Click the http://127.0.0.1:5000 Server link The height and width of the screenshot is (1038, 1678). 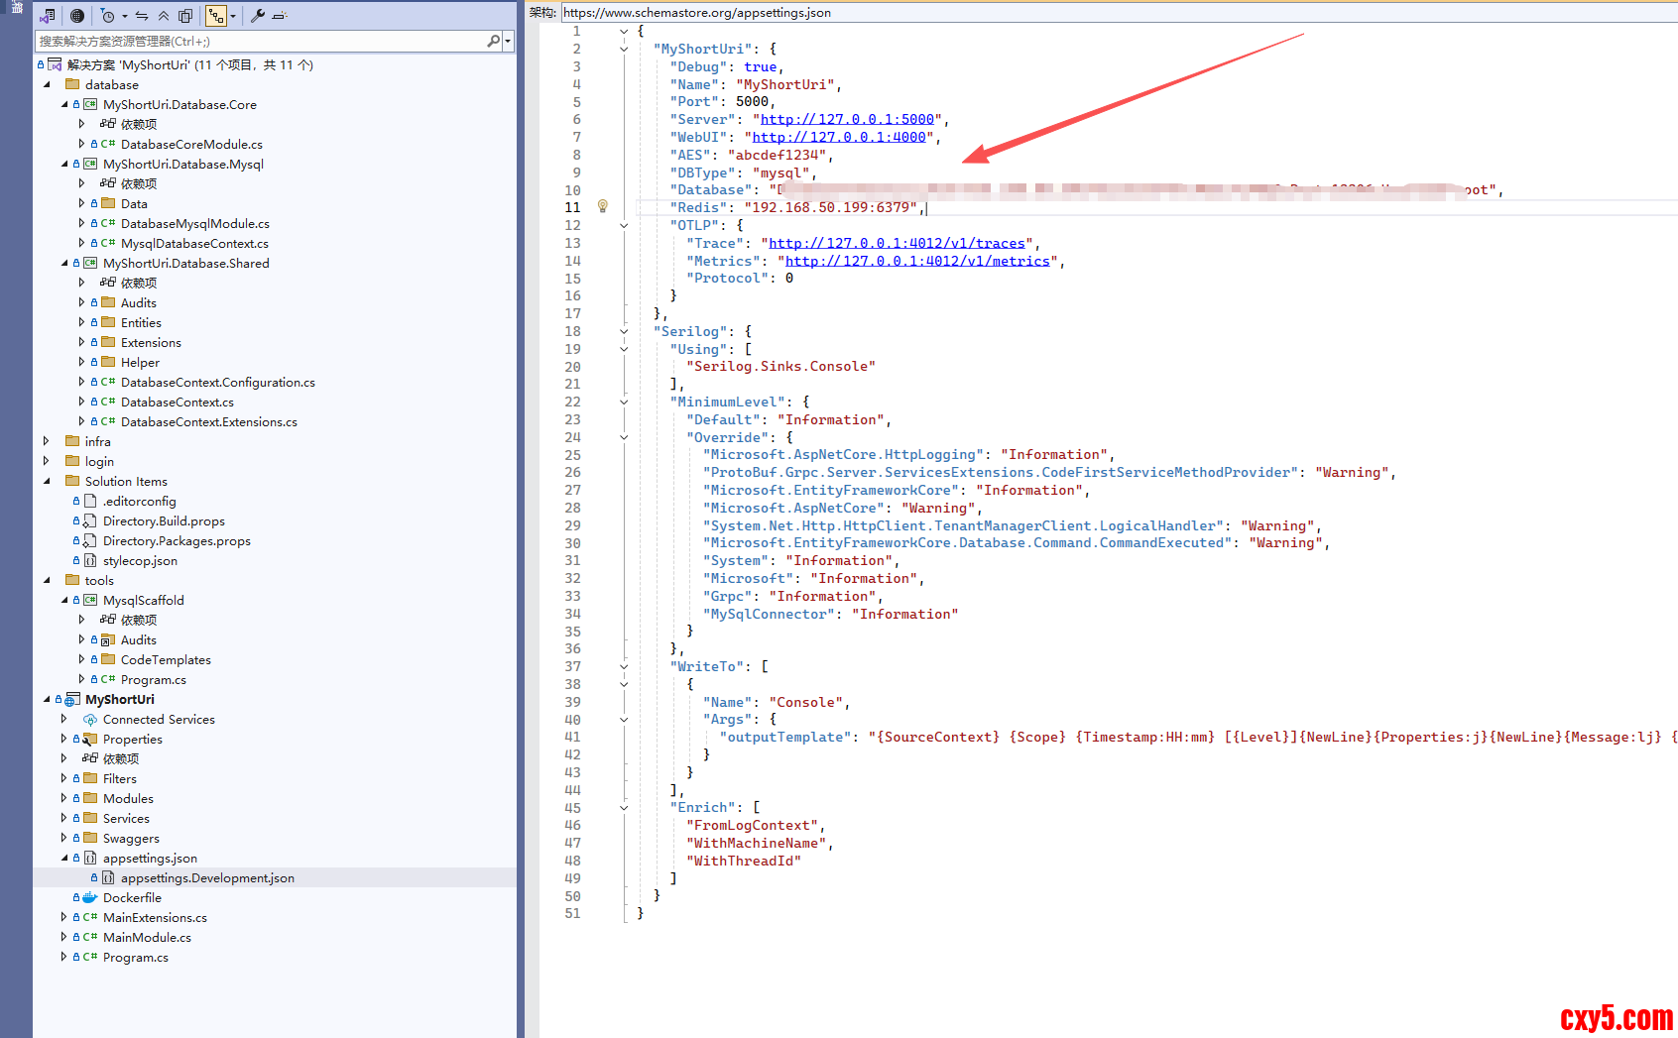tap(847, 119)
